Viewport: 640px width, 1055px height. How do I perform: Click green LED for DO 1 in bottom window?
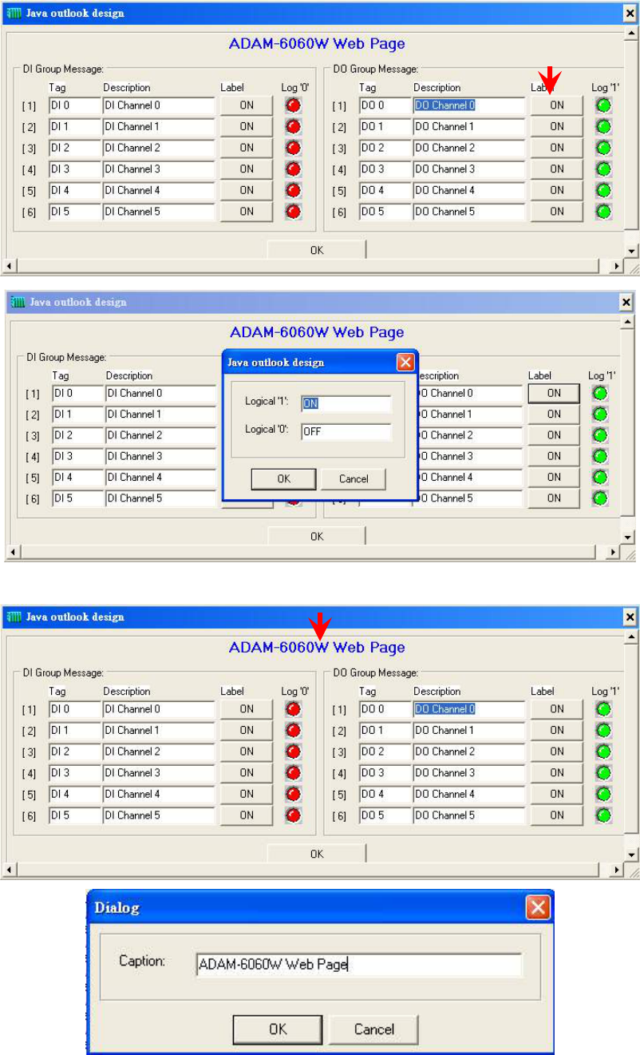603,730
